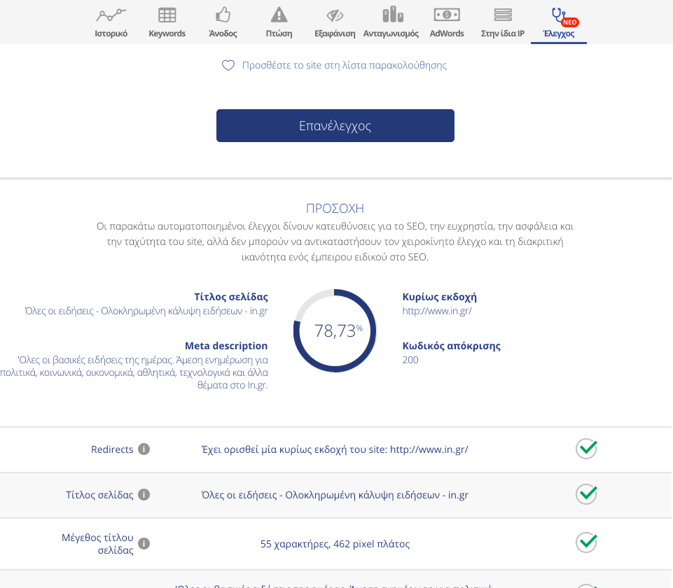Screen dimensions: 673x588
Task: Click the checkmark for Μέγεθος τίτλου σελίδας
Action: [586, 542]
